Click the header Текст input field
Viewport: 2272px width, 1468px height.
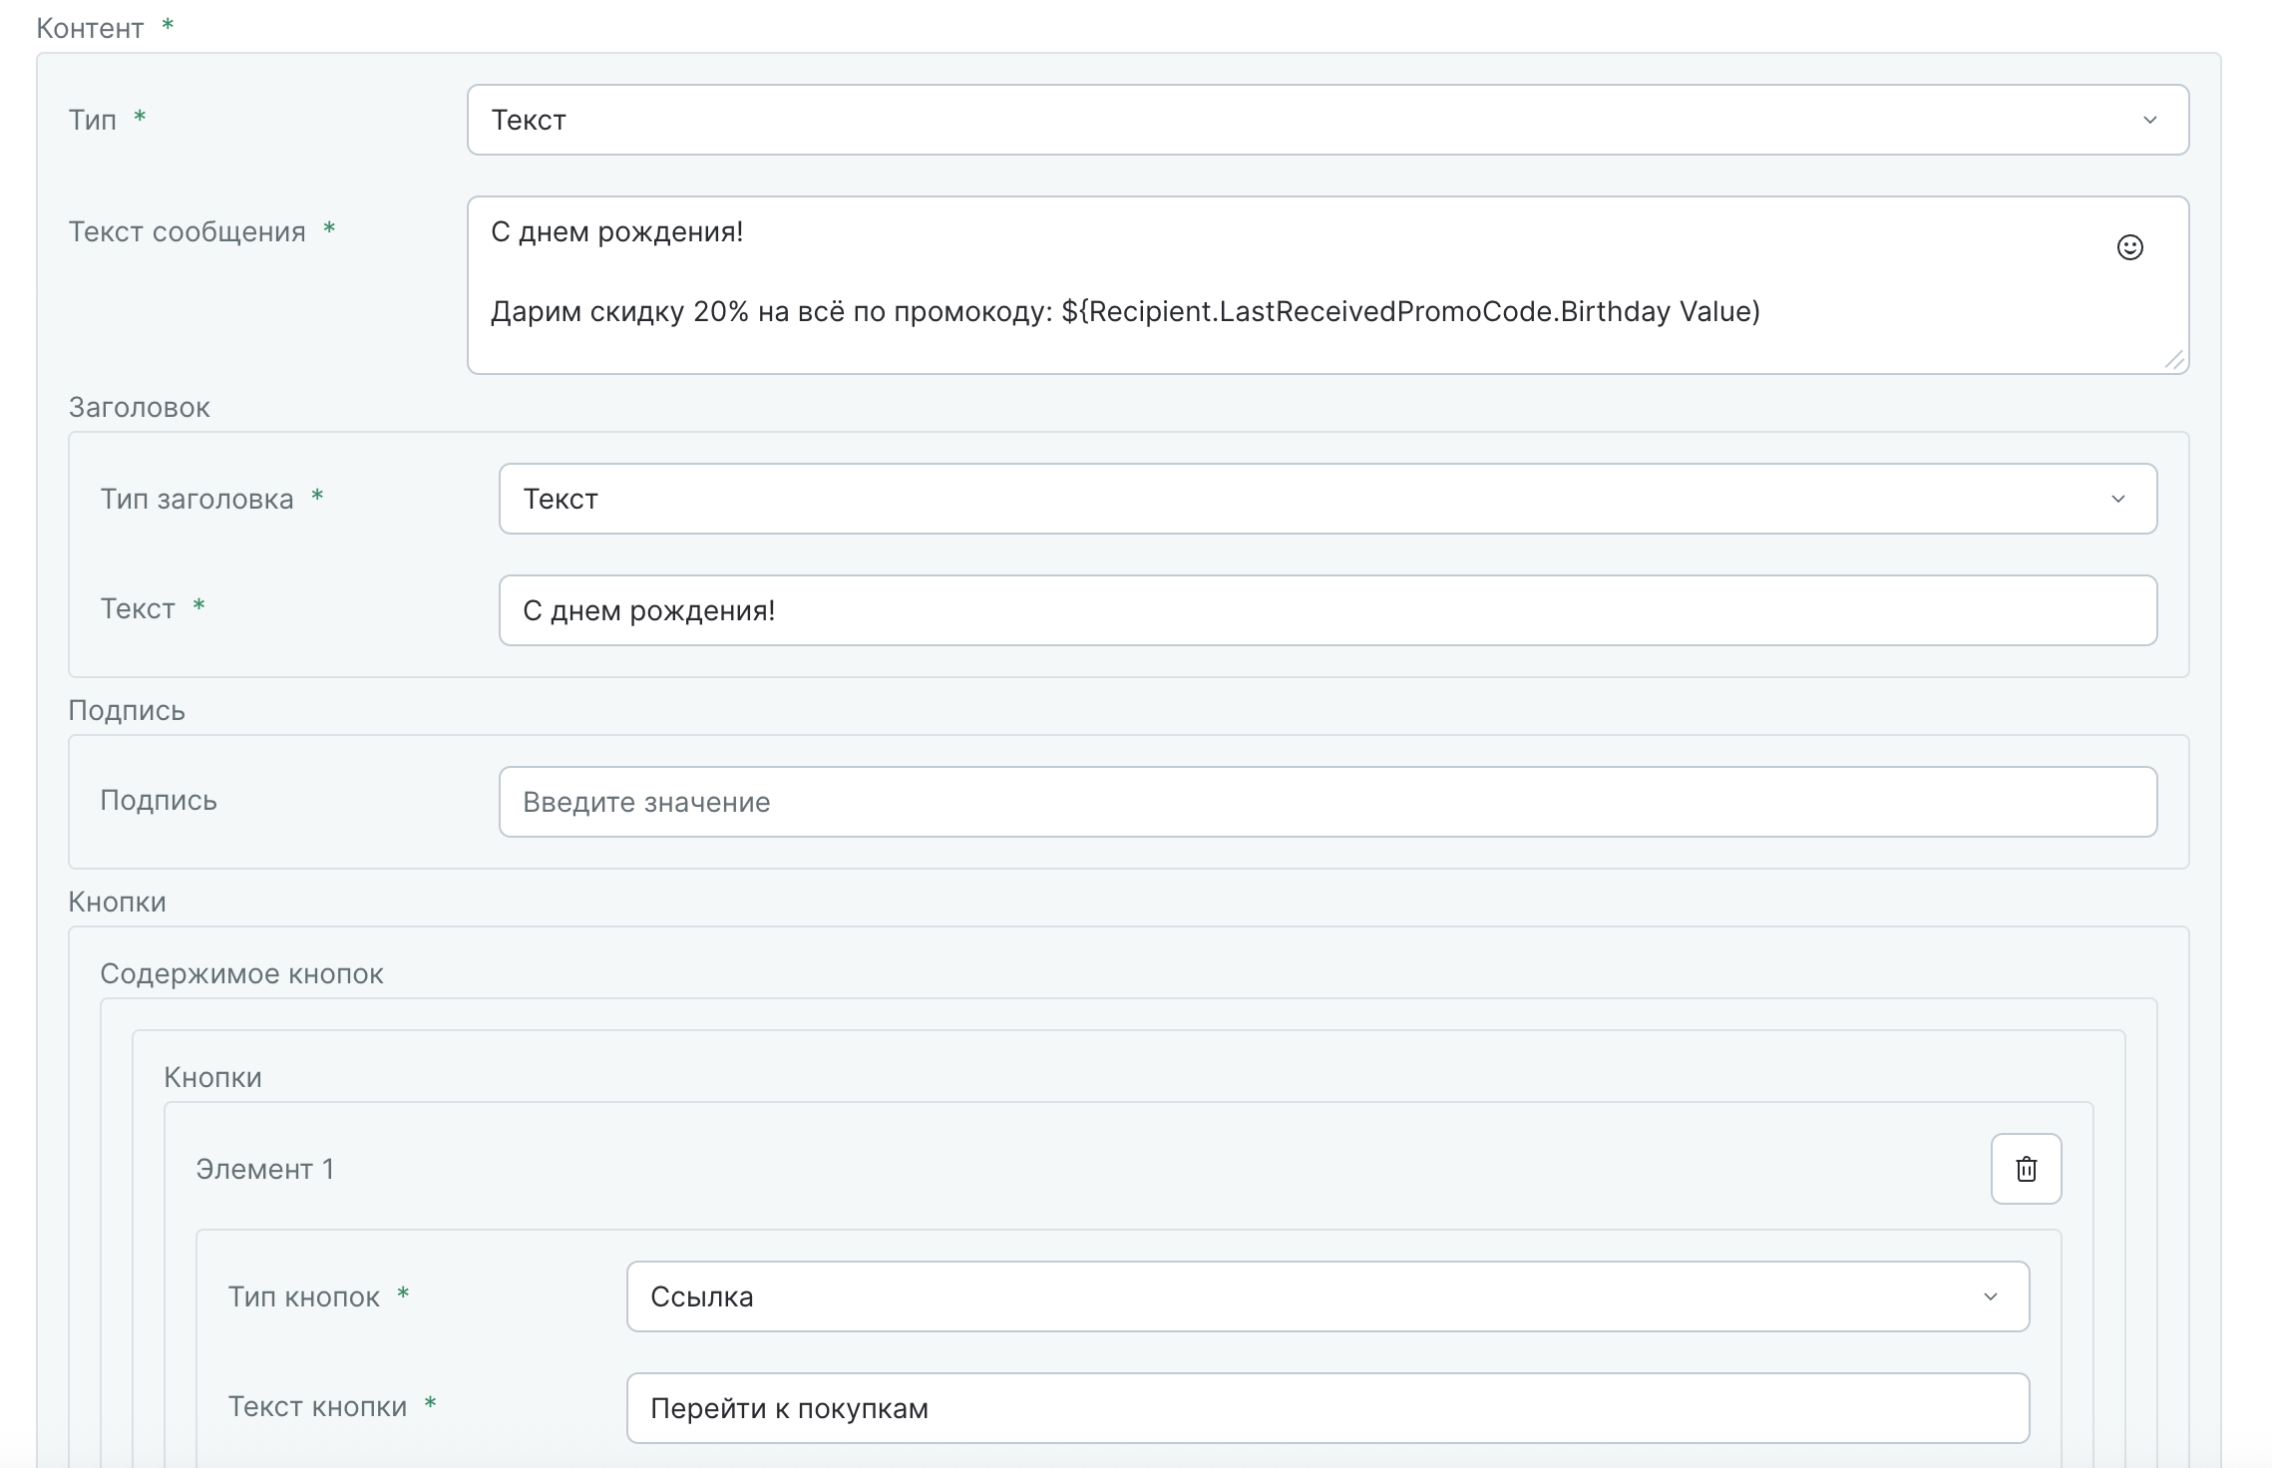1326,610
